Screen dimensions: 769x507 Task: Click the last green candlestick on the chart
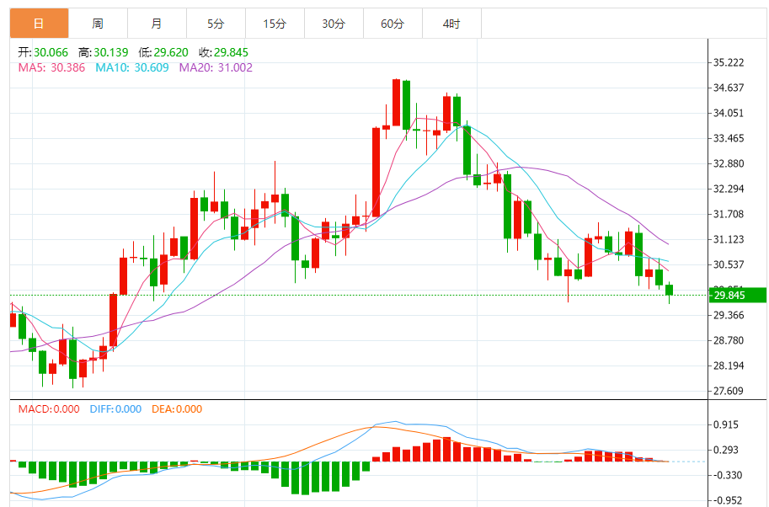669,290
